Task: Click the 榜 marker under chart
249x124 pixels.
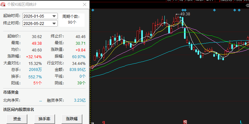Action: click(185, 122)
